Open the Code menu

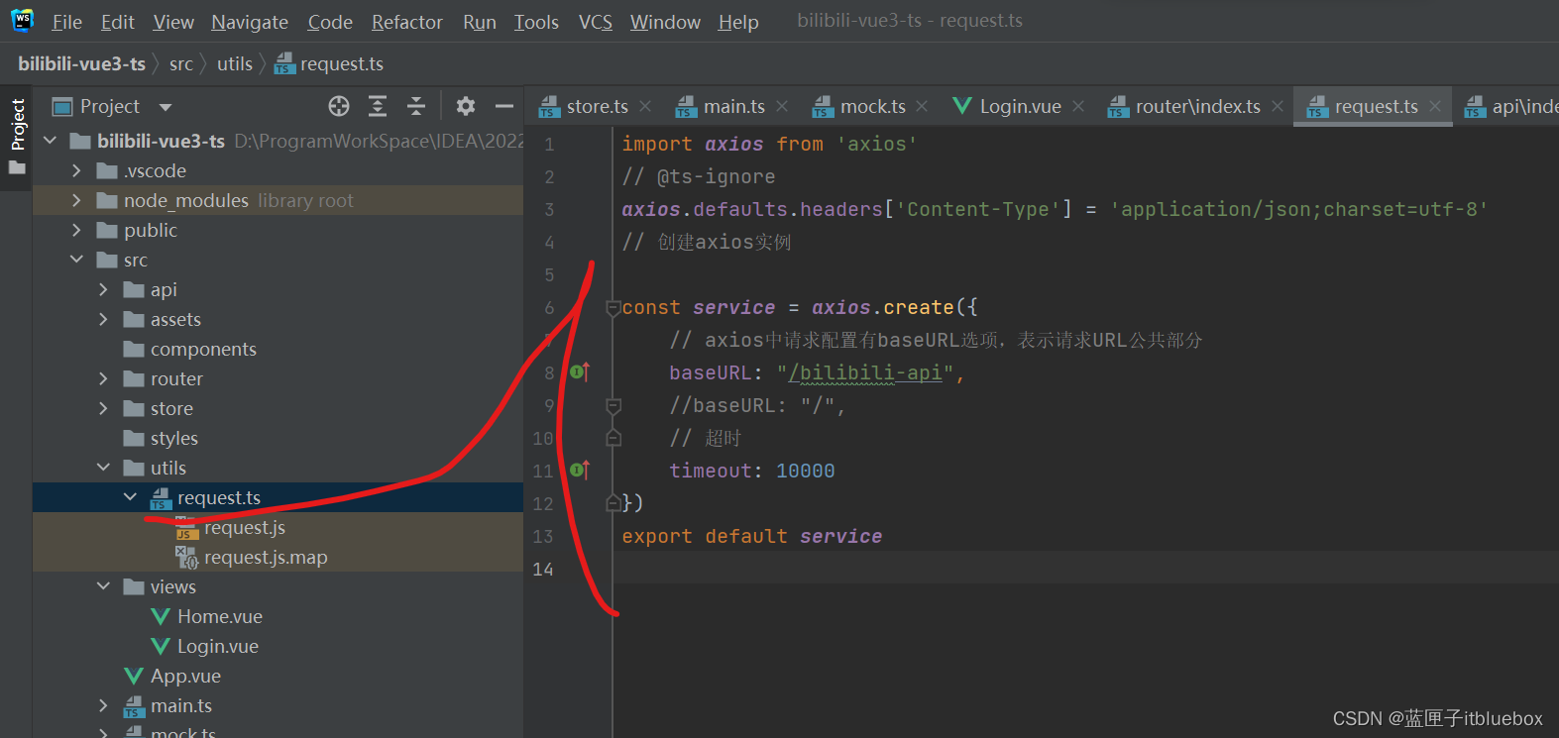(x=330, y=22)
